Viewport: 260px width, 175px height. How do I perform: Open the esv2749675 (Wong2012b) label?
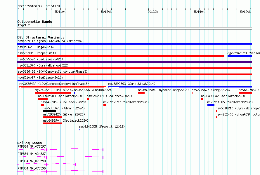[211, 90]
